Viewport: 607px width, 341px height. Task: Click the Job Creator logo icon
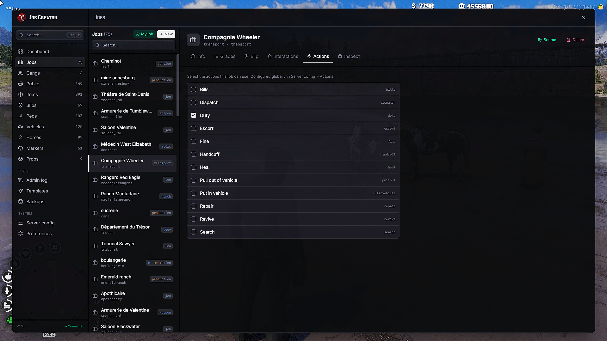[22, 18]
